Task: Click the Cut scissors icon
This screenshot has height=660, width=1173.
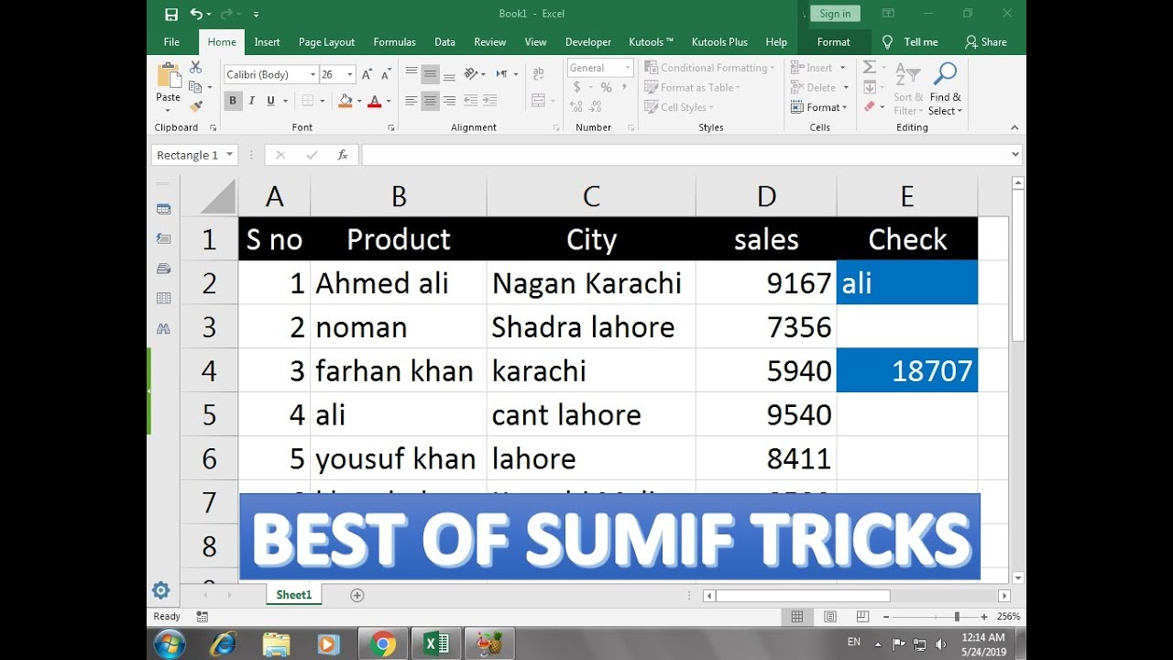Action: pos(195,68)
